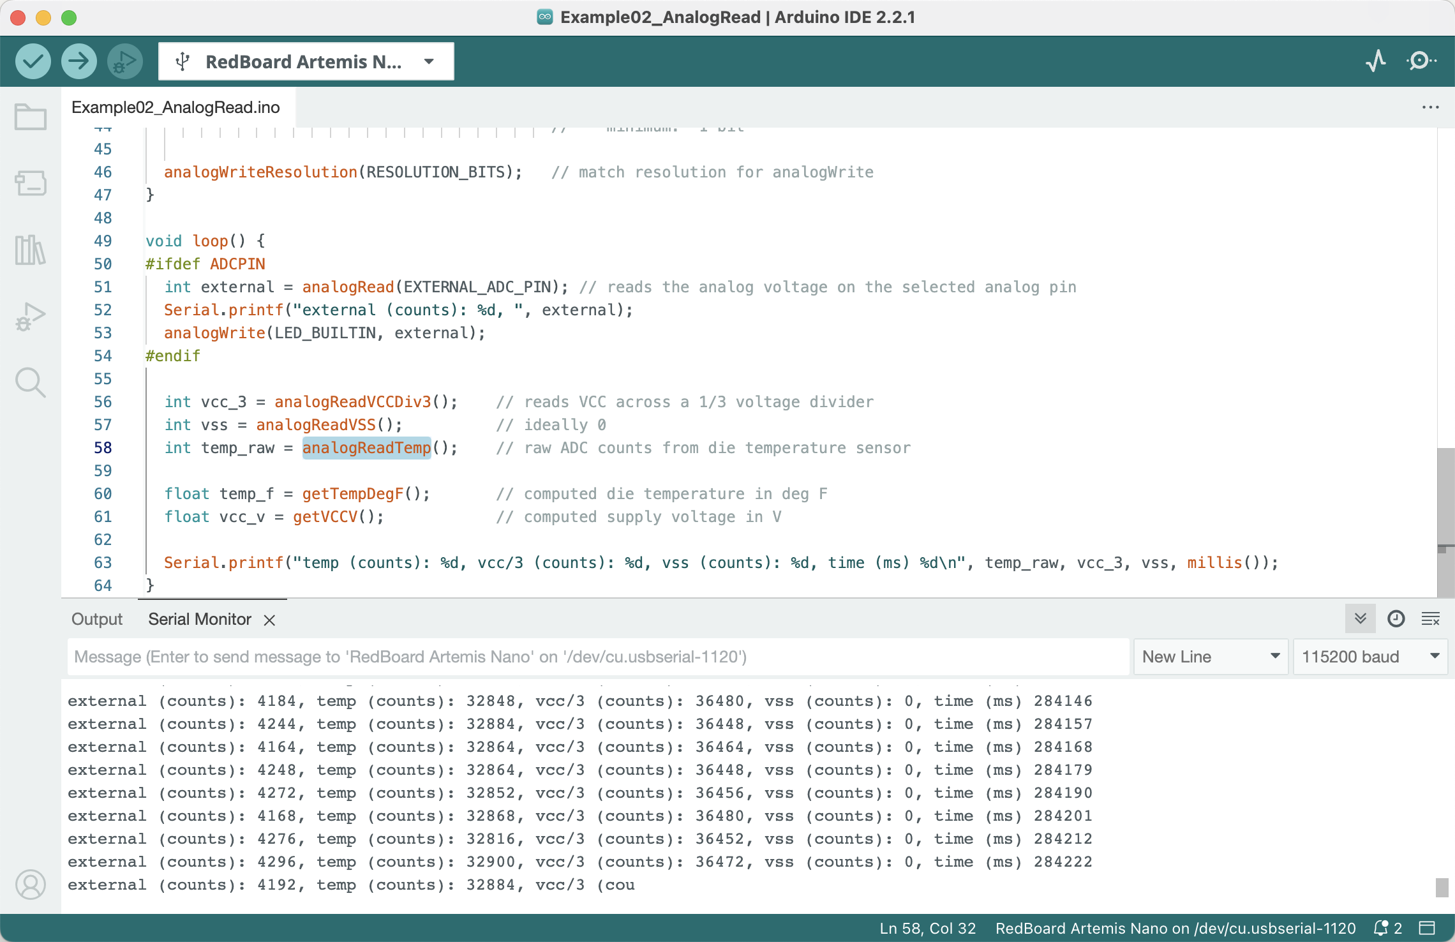Click the Verify sketch checkmark button
The width and height of the screenshot is (1455, 942).
coord(33,61)
